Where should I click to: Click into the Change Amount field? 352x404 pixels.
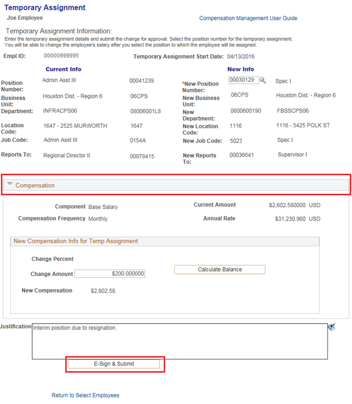[110, 274]
